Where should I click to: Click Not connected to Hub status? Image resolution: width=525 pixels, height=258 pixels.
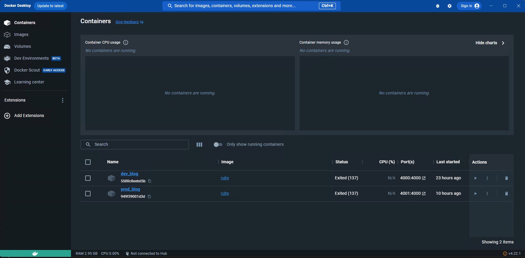coord(146,254)
